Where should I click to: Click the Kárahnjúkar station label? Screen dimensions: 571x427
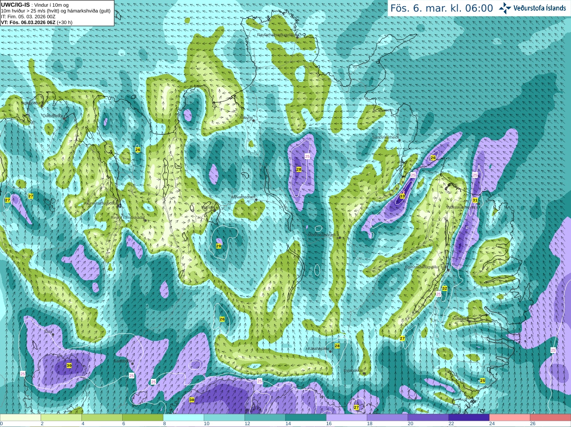[319, 349]
